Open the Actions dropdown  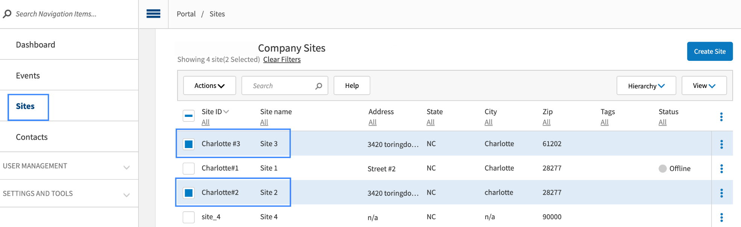[210, 86]
